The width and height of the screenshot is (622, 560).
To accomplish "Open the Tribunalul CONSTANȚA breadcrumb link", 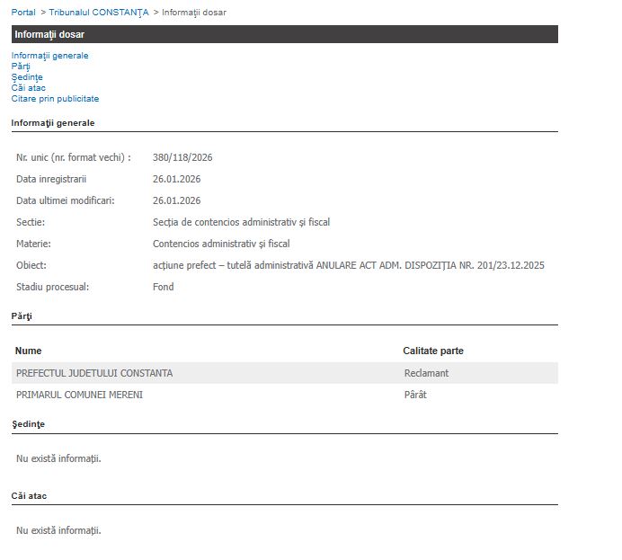I will 98,13.
